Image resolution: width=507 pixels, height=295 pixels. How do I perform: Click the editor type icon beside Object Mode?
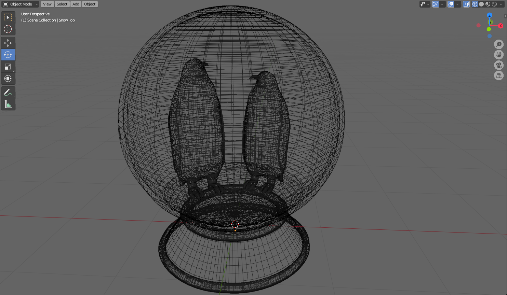tap(5, 4)
